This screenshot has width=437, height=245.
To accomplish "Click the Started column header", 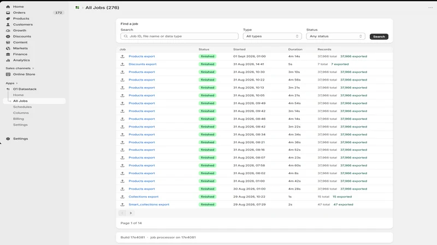I will pyautogui.click(x=239, y=50).
